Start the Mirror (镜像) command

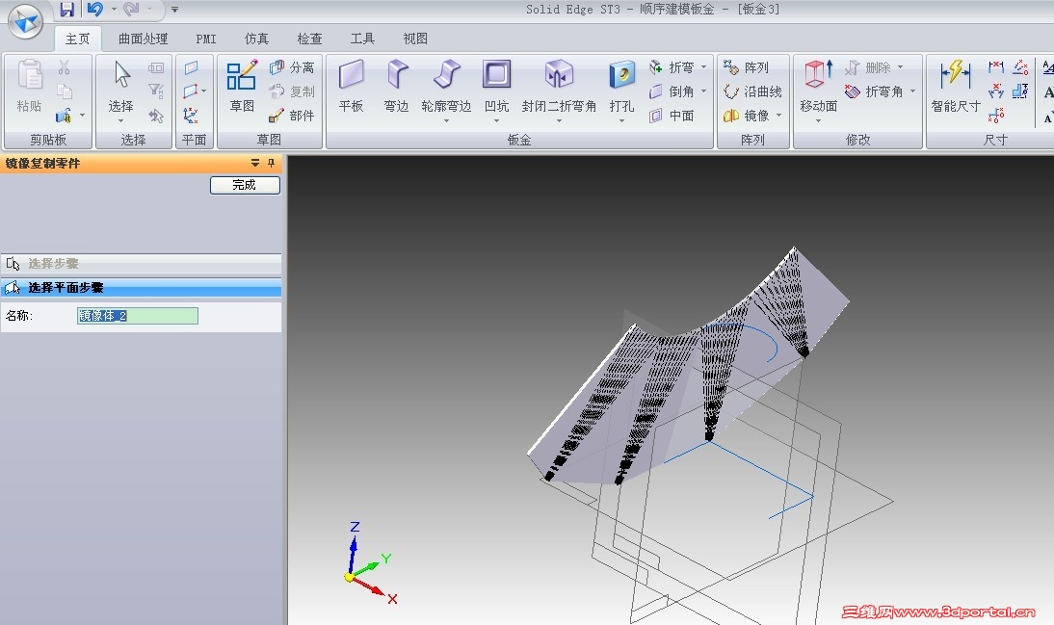point(746,116)
